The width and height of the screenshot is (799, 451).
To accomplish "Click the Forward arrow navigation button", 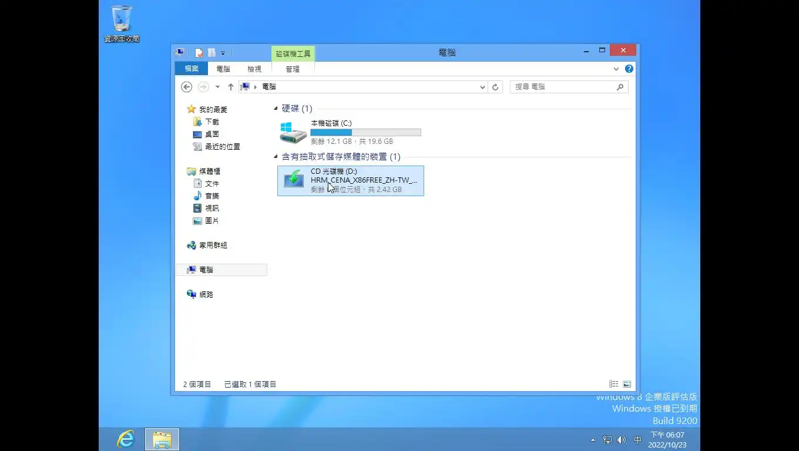I will pyautogui.click(x=203, y=87).
